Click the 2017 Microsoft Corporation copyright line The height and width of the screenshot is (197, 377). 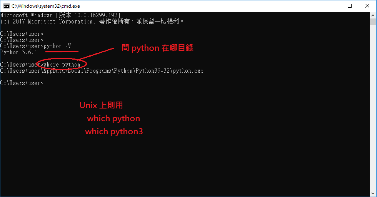coord(92,22)
